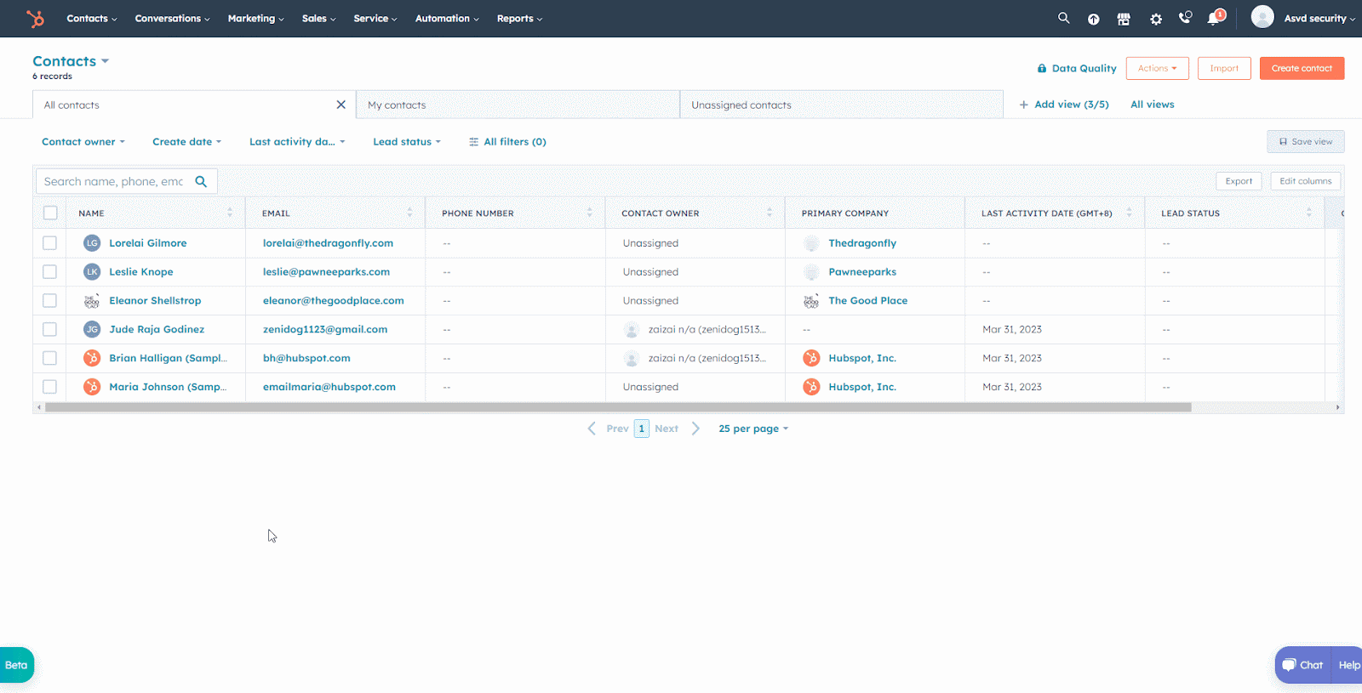Screen dimensions: 1362x693
Task: Check the Brian Halligan row checkbox
Action: pyautogui.click(x=50, y=358)
